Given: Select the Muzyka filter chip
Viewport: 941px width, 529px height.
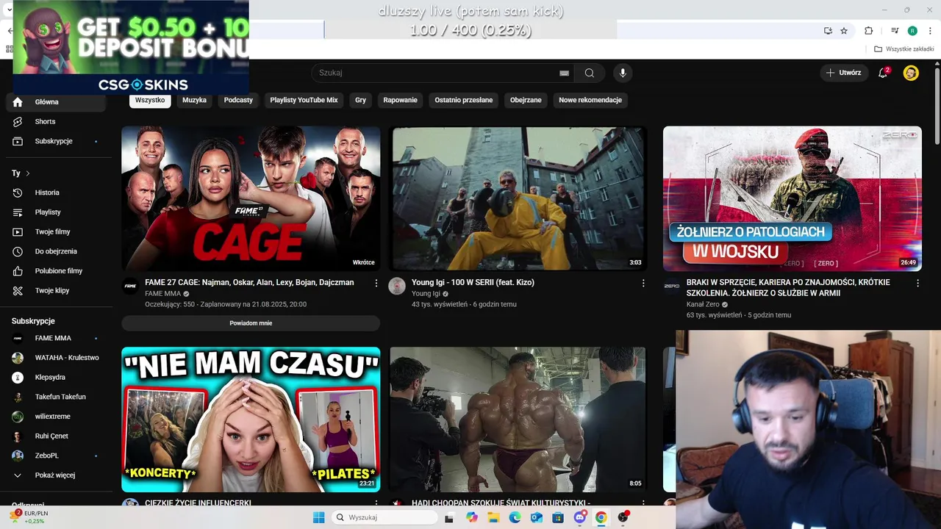Looking at the screenshot, I should [195, 100].
